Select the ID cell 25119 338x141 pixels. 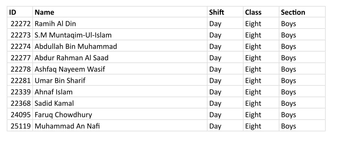(20, 126)
